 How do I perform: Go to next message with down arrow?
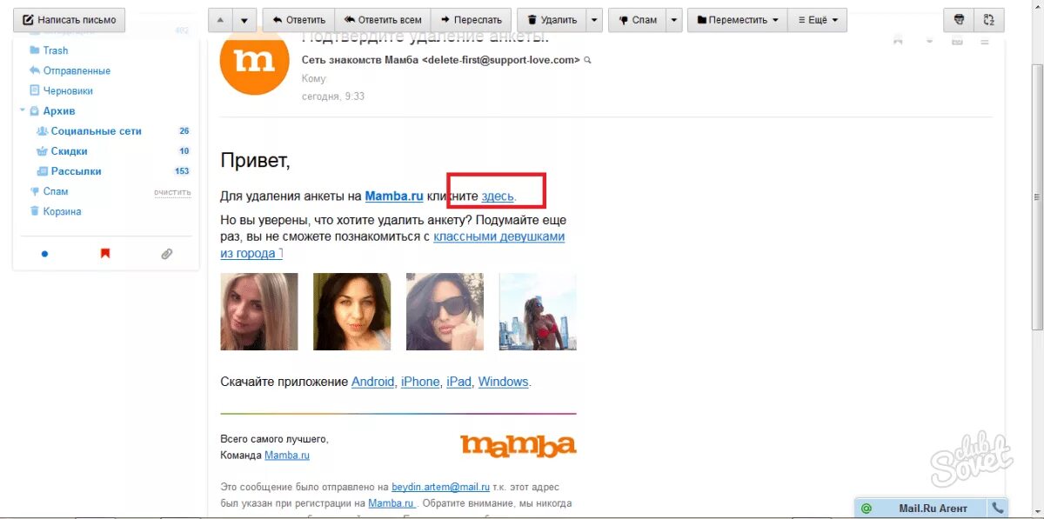pyautogui.click(x=244, y=19)
